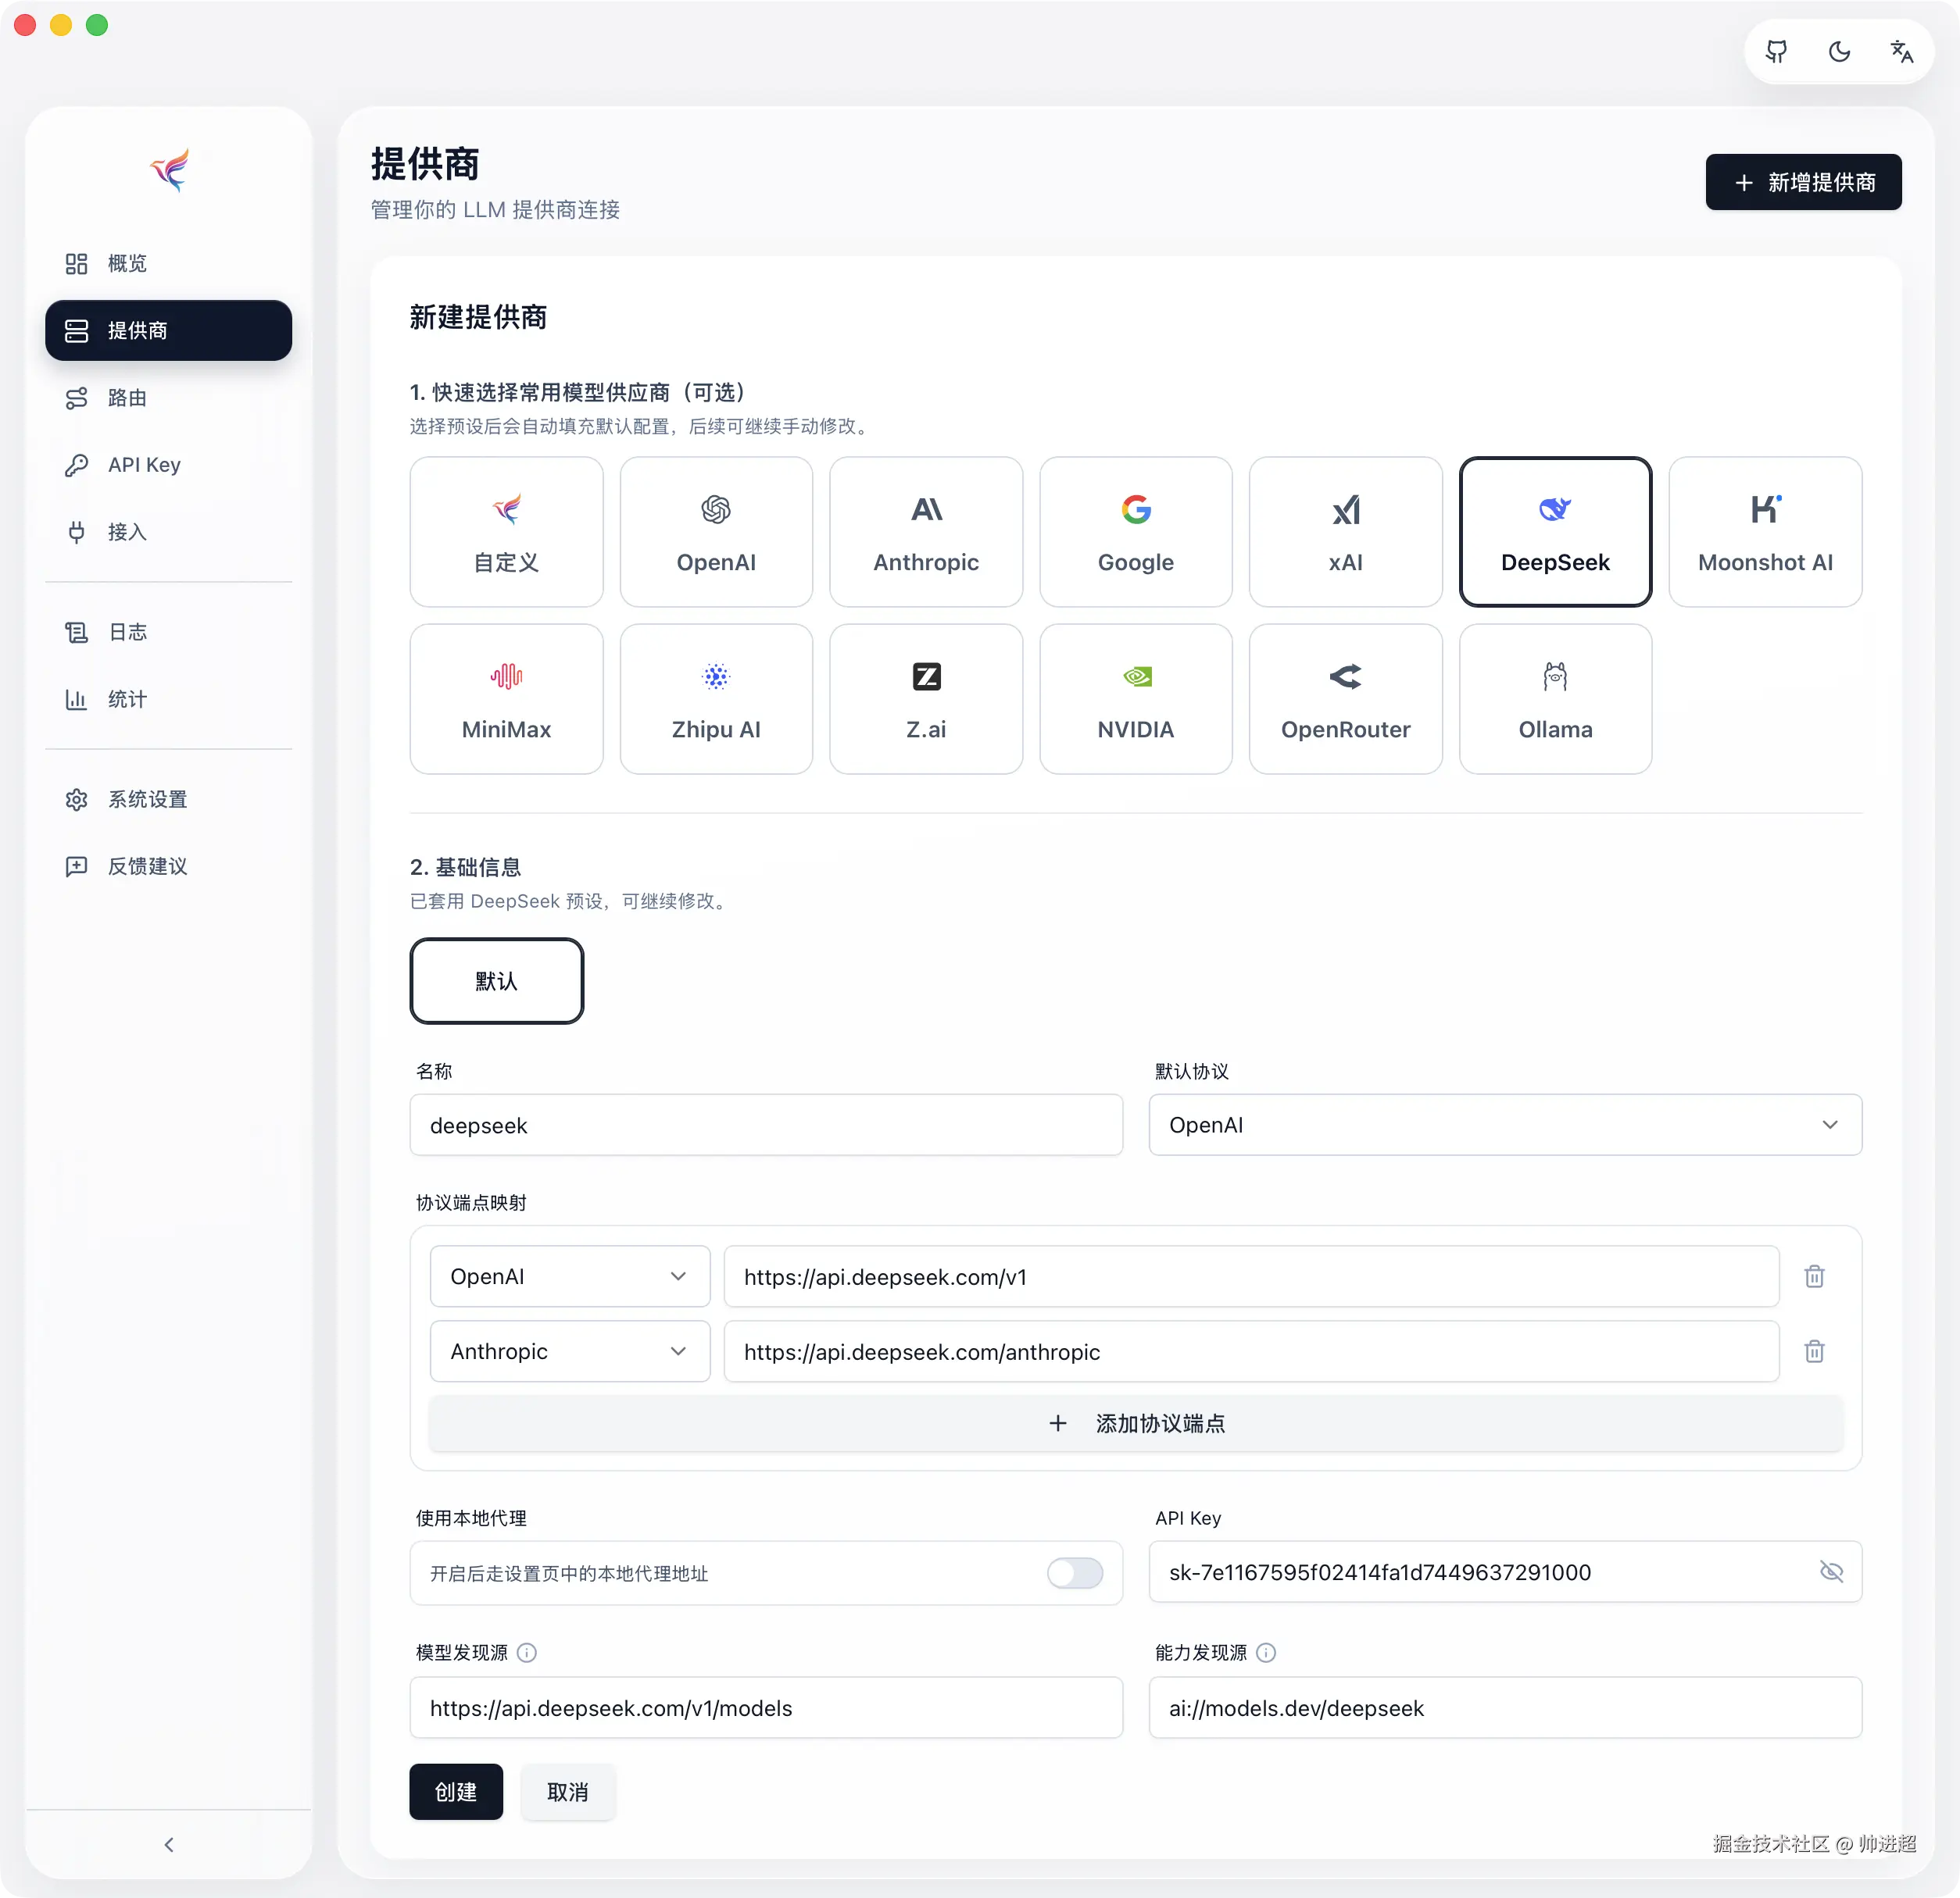The image size is (1960, 1898).
Task: Toggle API Key visibility eye icon
Action: 1831,1572
